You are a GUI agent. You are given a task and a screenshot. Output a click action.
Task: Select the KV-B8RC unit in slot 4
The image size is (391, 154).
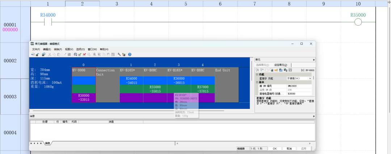203,85
